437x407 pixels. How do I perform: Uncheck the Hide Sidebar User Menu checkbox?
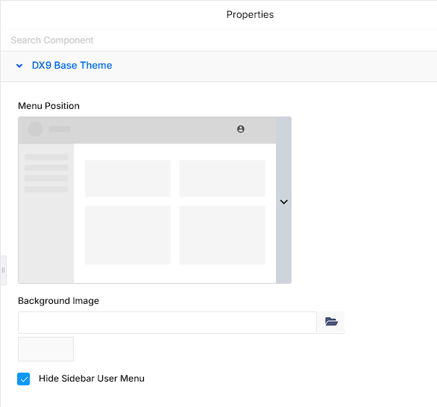(x=23, y=379)
